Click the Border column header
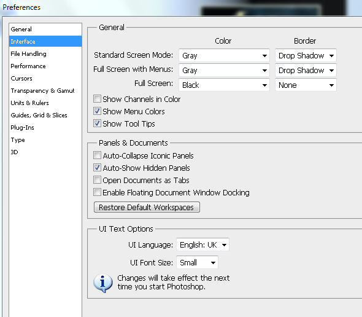 [x=305, y=41]
